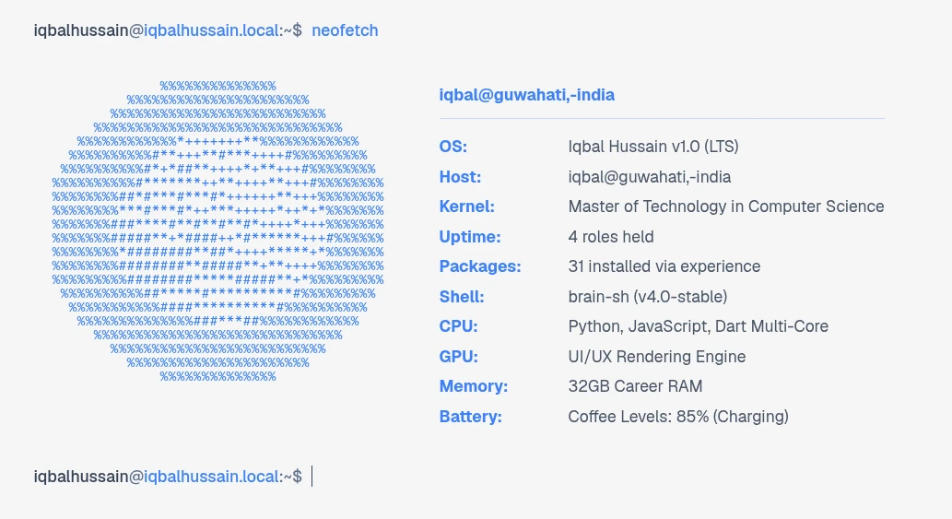Click Master of Technology in Computer Science
952x519 pixels.
click(x=726, y=206)
